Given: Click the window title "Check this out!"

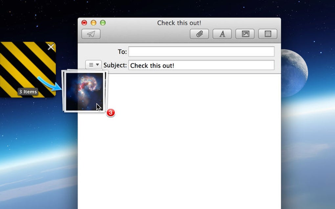Looking at the screenshot, I should pyautogui.click(x=180, y=23).
